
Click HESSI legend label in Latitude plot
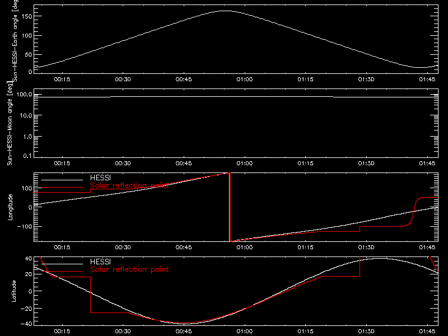pyautogui.click(x=100, y=262)
